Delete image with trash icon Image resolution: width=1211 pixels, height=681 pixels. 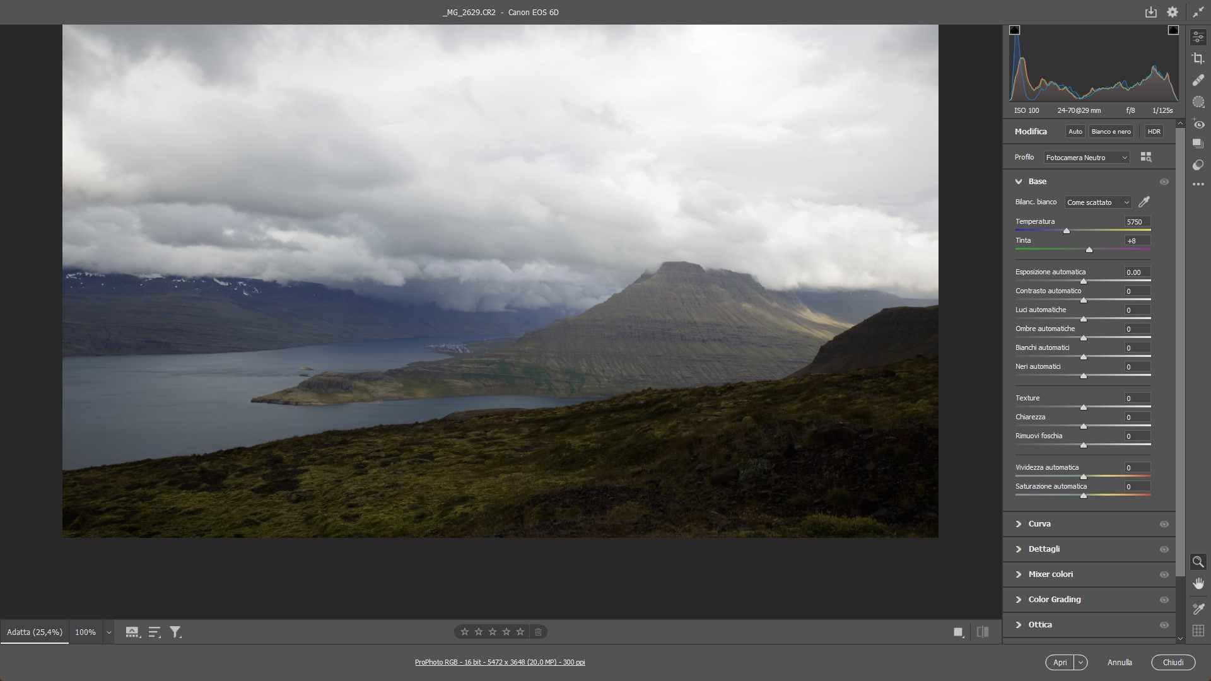pos(538,632)
